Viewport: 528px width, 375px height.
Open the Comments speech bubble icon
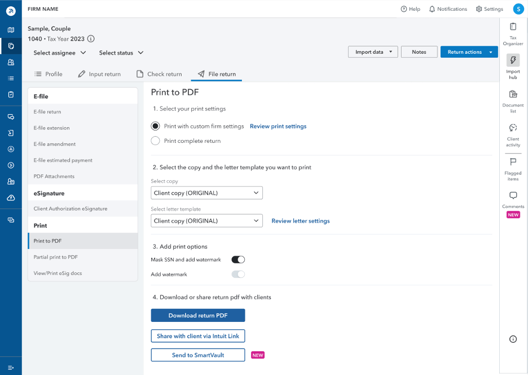click(513, 195)
